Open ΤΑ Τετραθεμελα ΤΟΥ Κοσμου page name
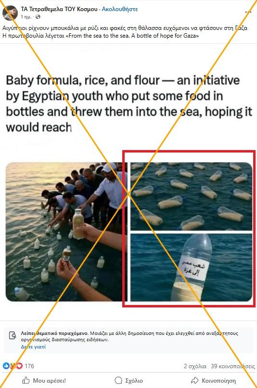Image resolution: width=257 pixels, height=388 pixels. tap(59, 9)
